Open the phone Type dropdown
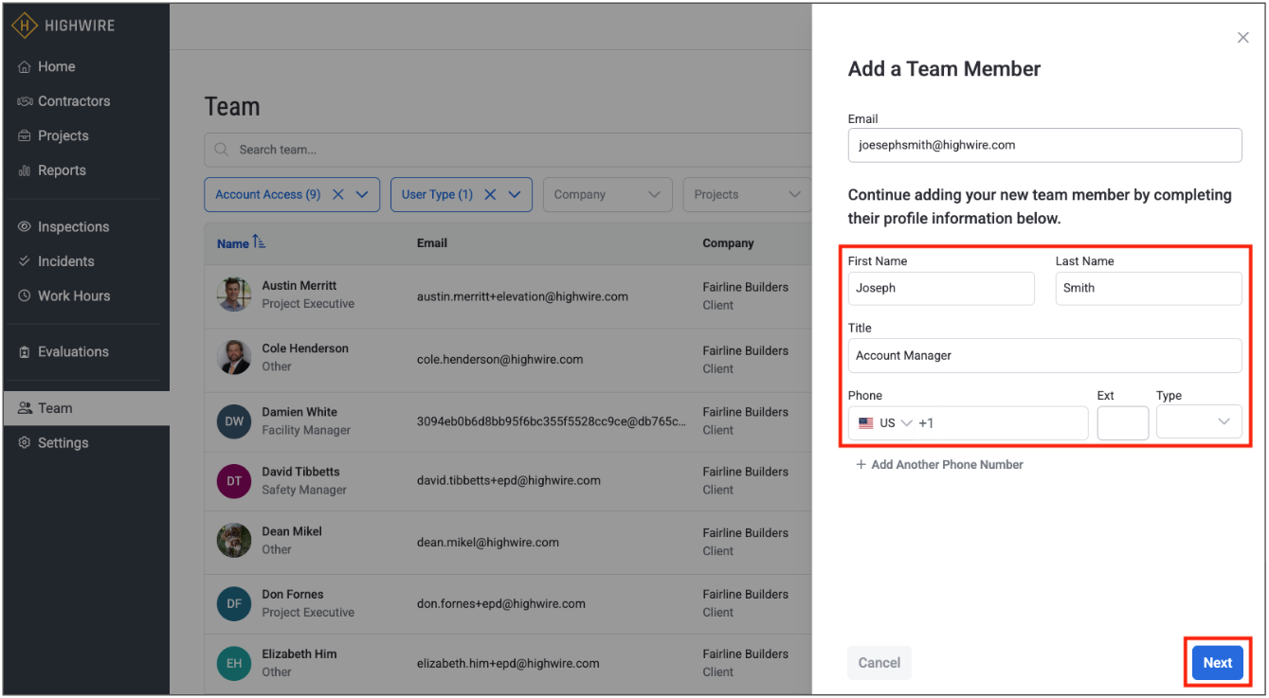 click(x=1199, y=423)
